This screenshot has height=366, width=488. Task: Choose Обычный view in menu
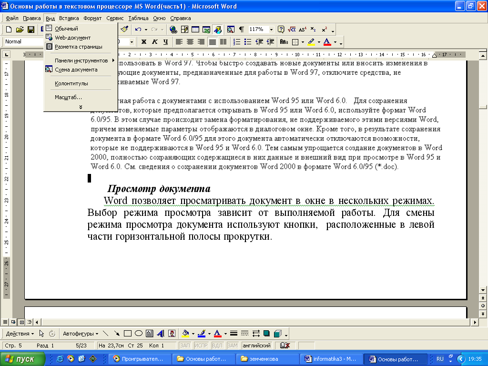pos(81,29)
